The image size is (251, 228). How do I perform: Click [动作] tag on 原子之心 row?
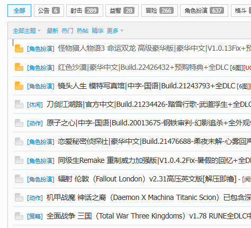35,123
